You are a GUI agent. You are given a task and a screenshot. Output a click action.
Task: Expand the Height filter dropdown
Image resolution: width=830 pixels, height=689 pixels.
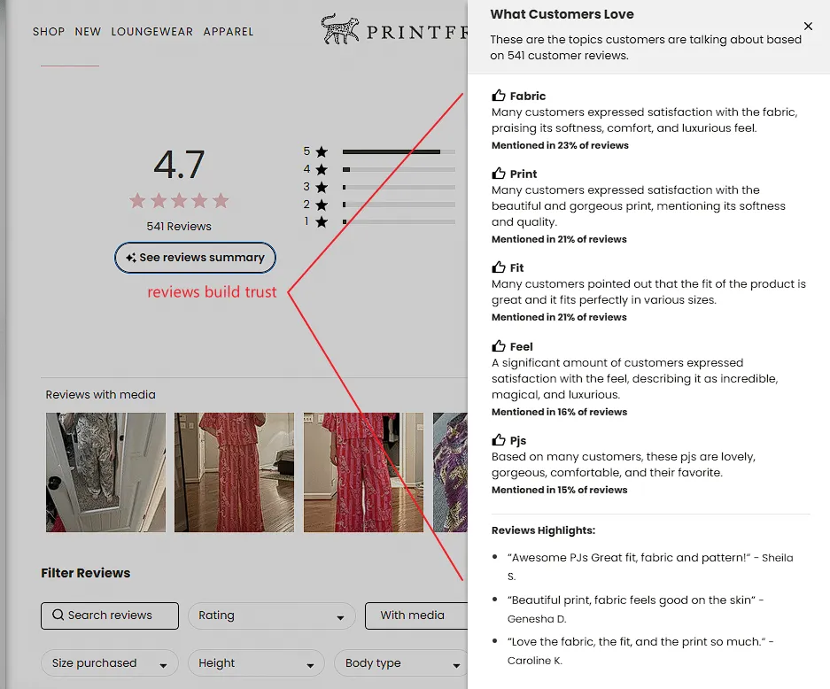click(256, 663)
